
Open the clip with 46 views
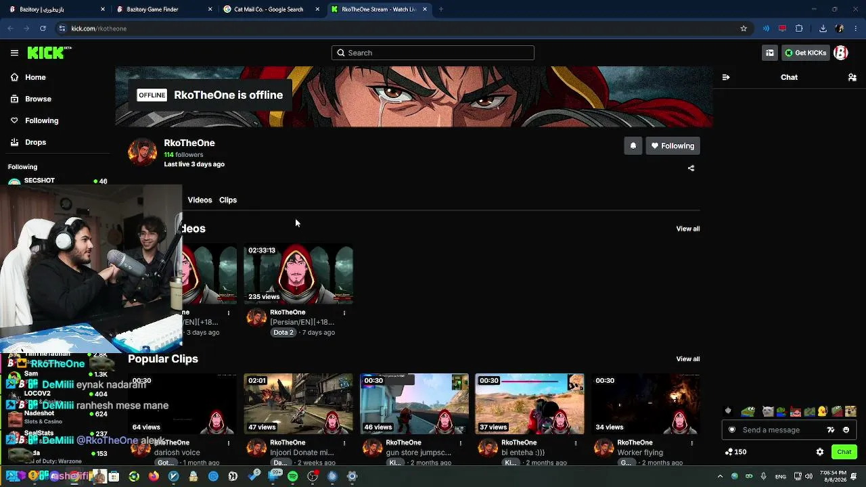(414, 404)
